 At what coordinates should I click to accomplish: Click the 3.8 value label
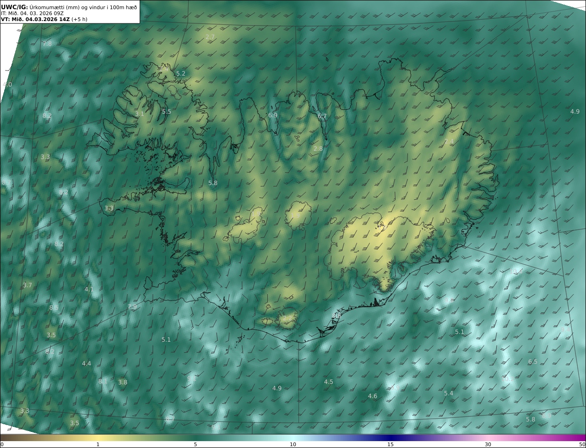coord(123,382)
